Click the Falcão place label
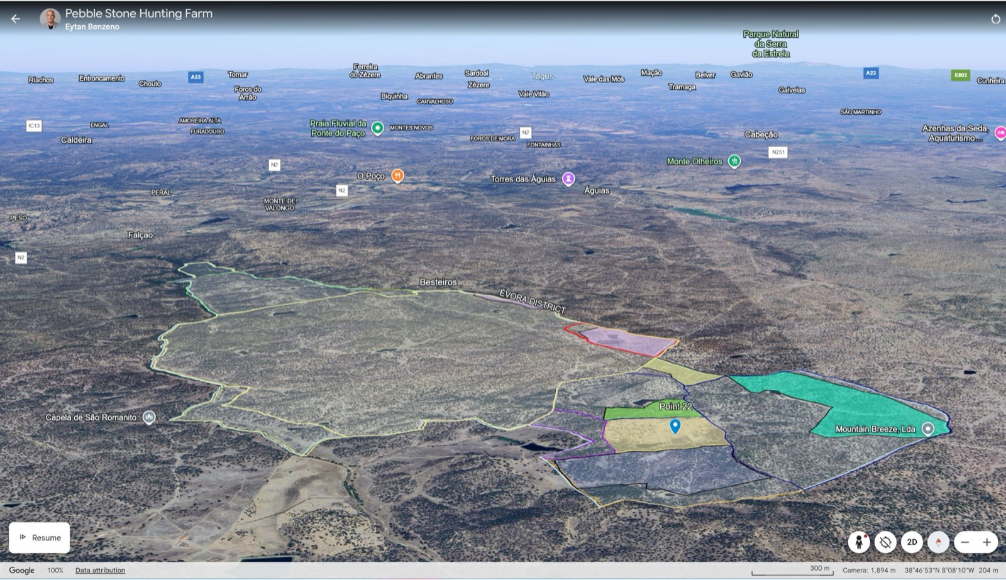1006x580 pixels. [x=140, y=235]
